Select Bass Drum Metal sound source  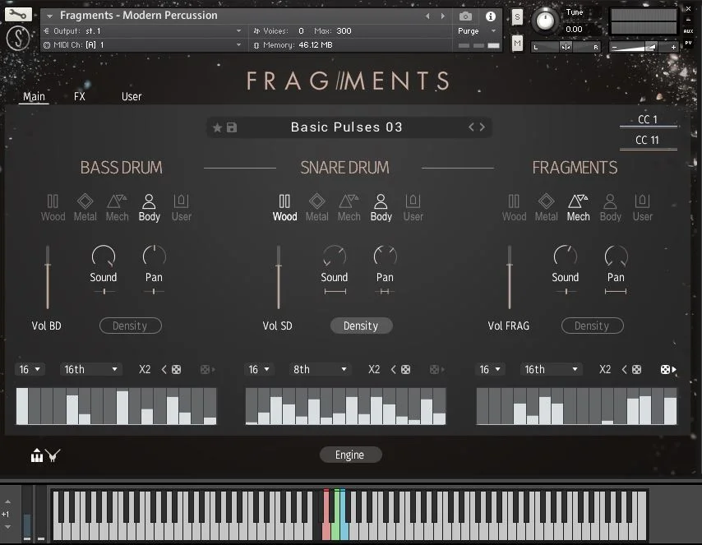[85, 208]
